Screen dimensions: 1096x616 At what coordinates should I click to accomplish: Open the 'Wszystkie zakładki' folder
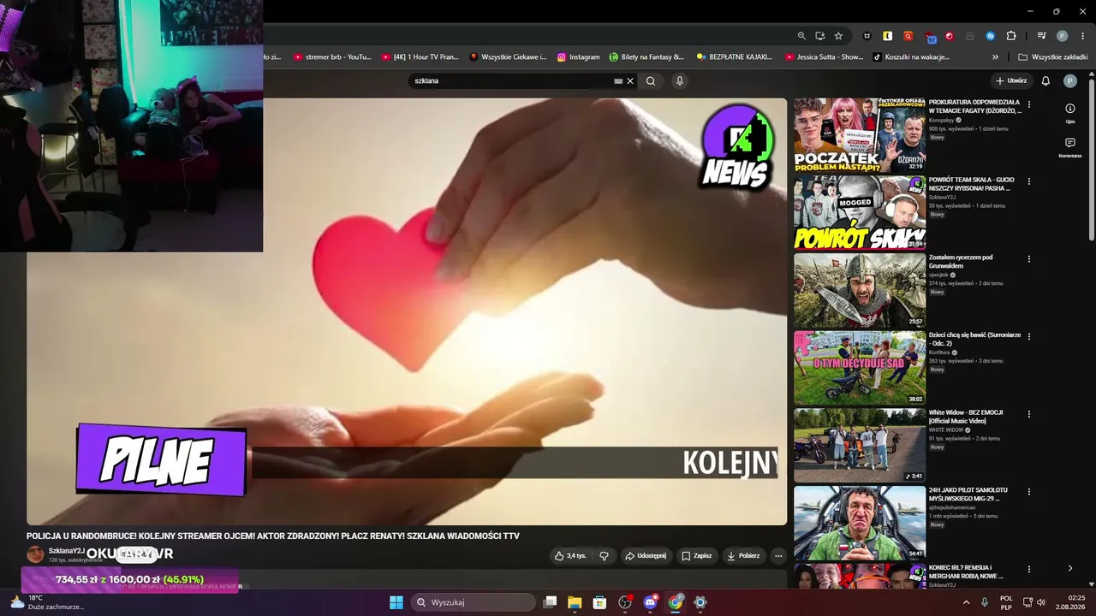(1052, 57)
